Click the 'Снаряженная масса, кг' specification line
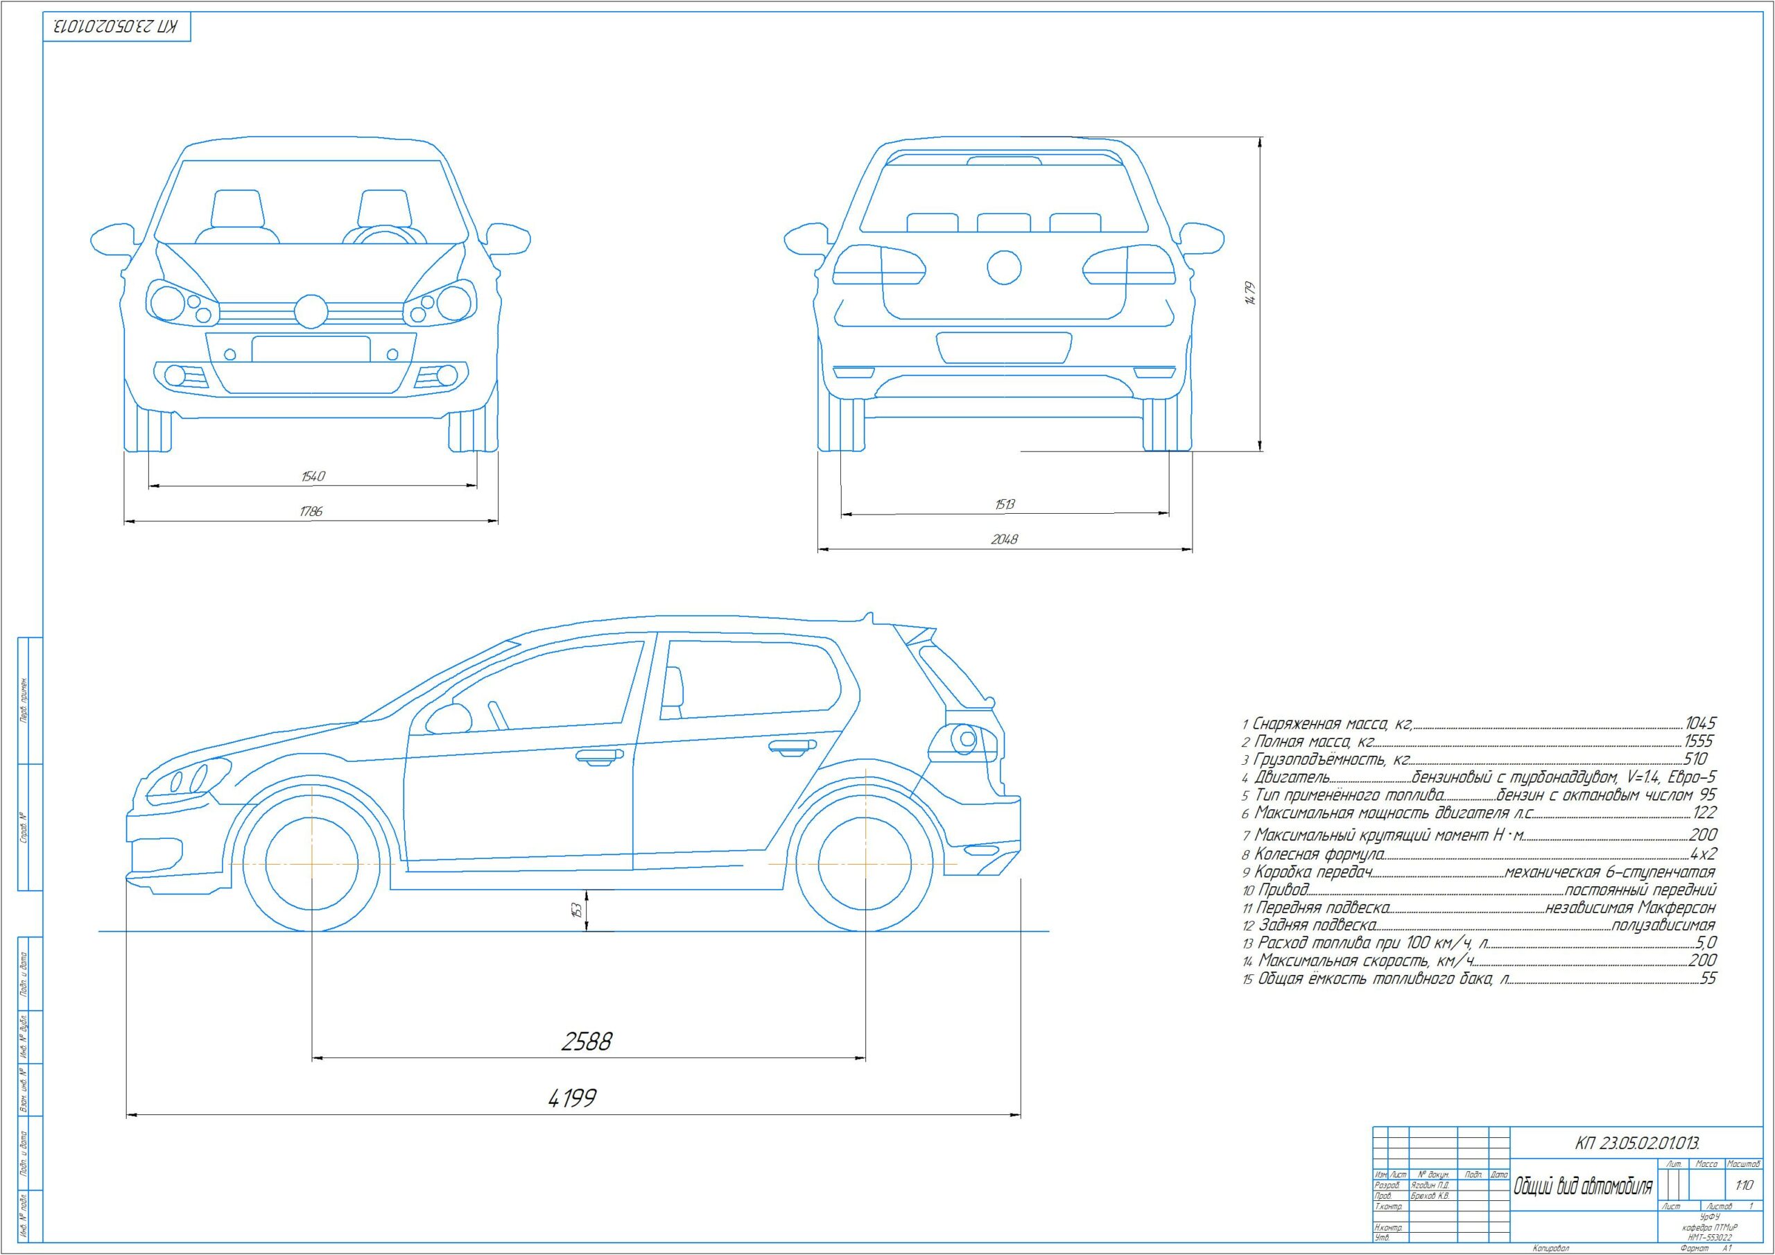 [1479, 724]
